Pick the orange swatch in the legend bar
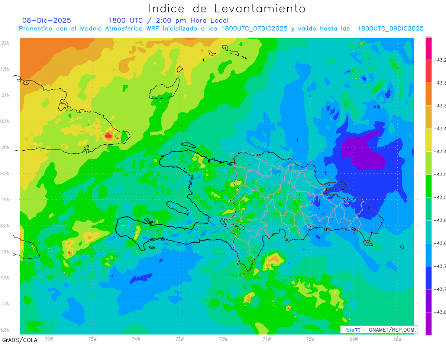This screenshot has width=446, height=344. [x=429, y=94]
